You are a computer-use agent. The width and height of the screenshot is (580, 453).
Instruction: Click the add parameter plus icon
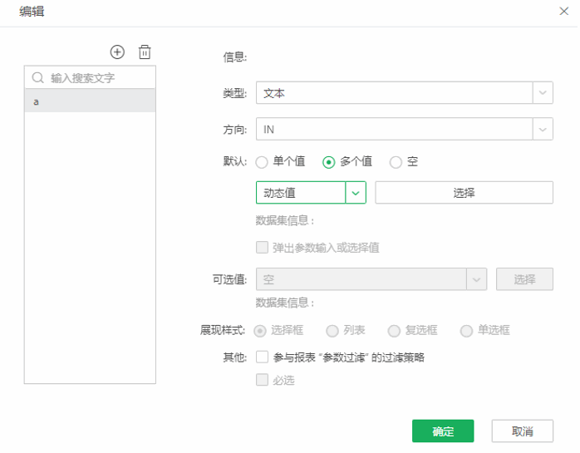coord(117,52)
